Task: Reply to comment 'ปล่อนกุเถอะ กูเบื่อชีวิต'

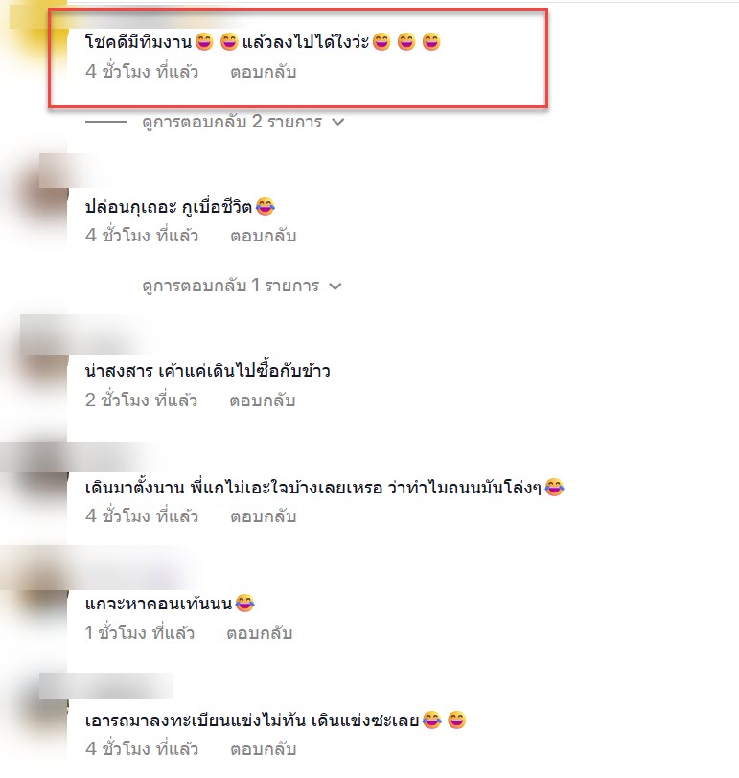Action: coord(263,236)
